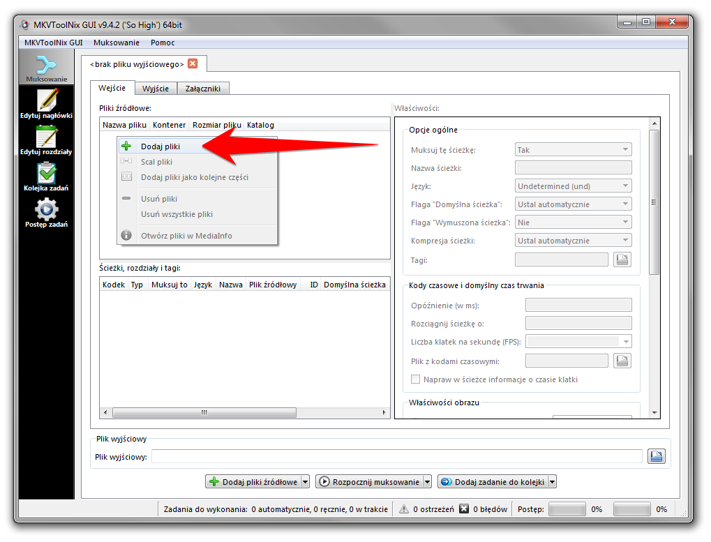This screenshot has width=711, height=542.
Task: Browse for the output file location
Action: click(656, 456)
